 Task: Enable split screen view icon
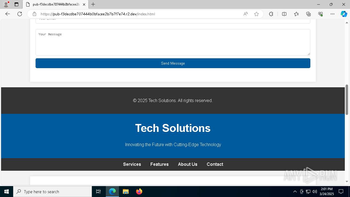284,14
